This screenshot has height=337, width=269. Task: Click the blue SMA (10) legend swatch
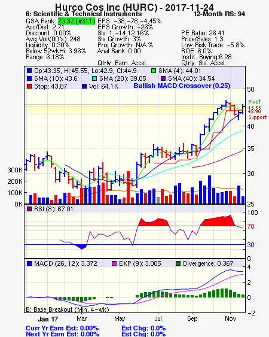tap(29, 78)
